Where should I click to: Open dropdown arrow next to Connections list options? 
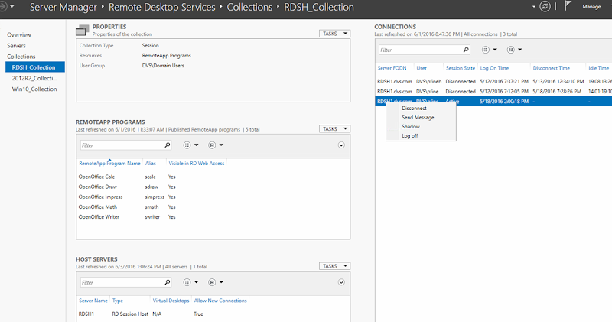[x=495, y=50]
